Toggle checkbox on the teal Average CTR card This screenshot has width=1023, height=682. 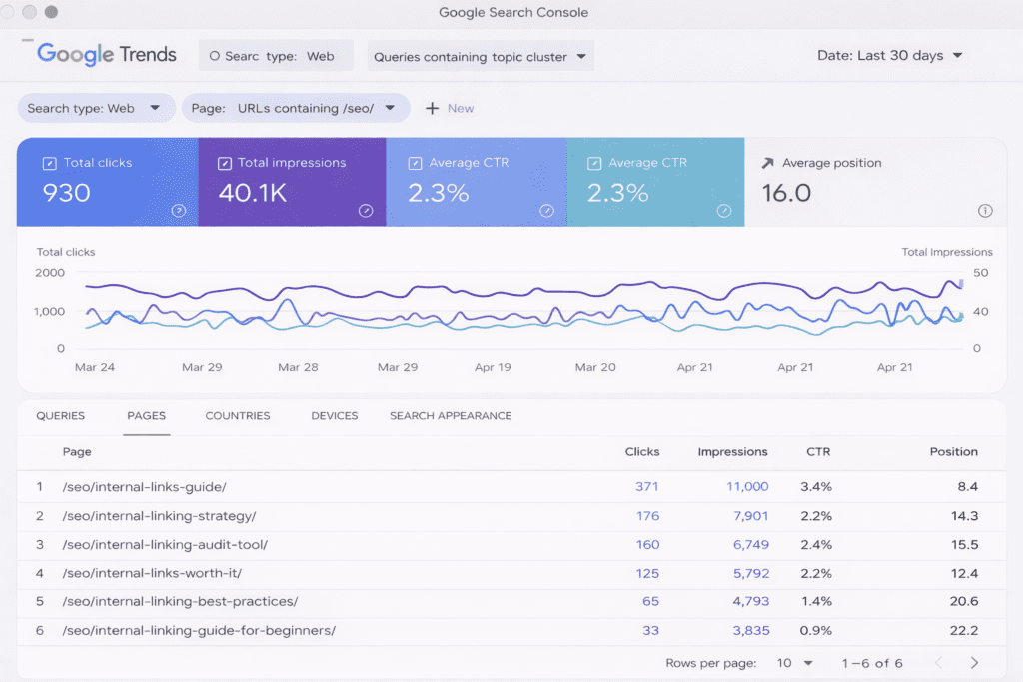pos(593,163)
